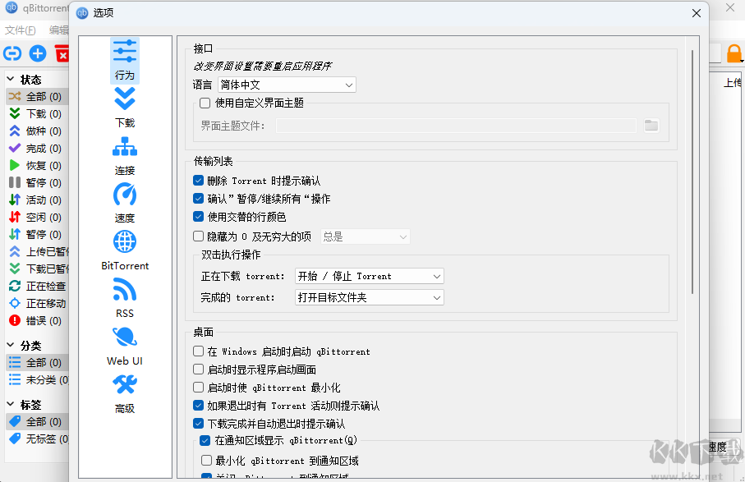
Task: Open the BitTorrent settings page
Action: pos(125,250)
